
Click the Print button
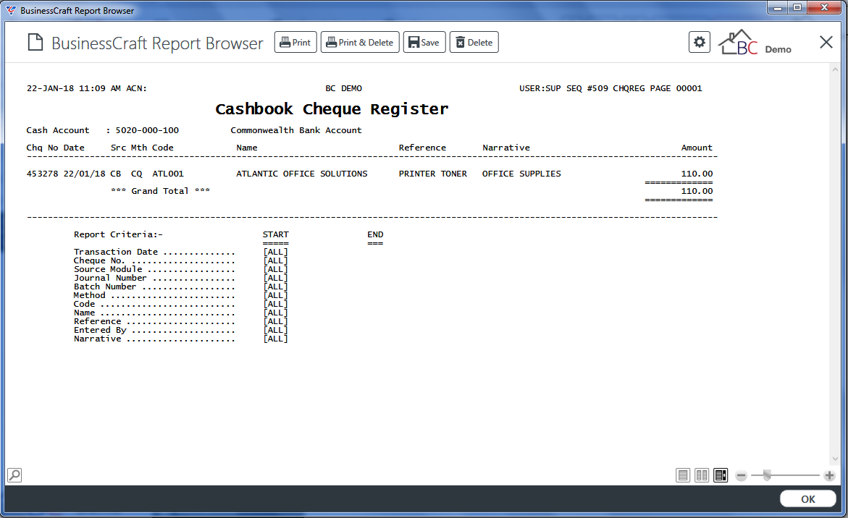click(295, 42)
